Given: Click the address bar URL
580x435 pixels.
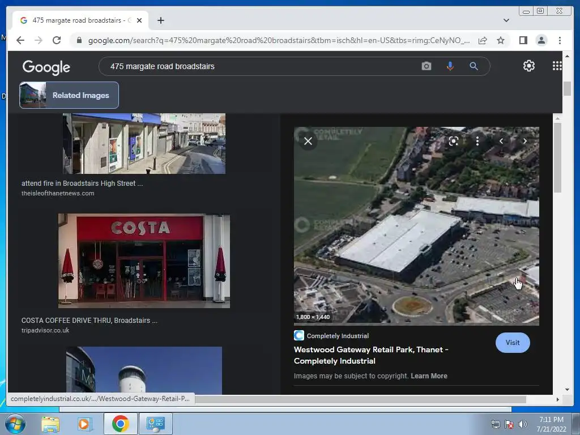Looking at the screenshot, I should [x=279, y=40].
